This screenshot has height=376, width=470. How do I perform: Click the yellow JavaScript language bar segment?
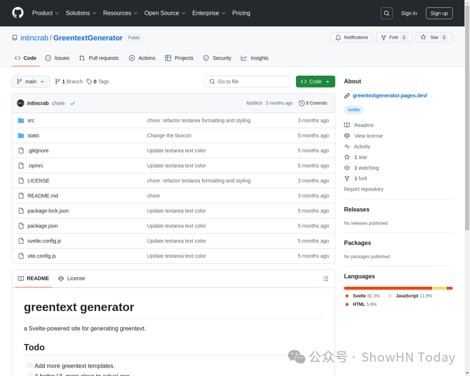tap(439, 288)
